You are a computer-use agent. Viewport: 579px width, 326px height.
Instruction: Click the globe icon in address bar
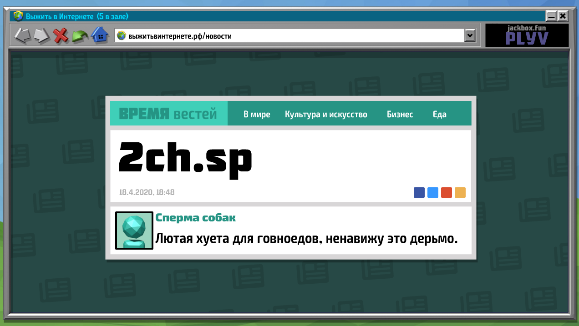click(122, 35)
